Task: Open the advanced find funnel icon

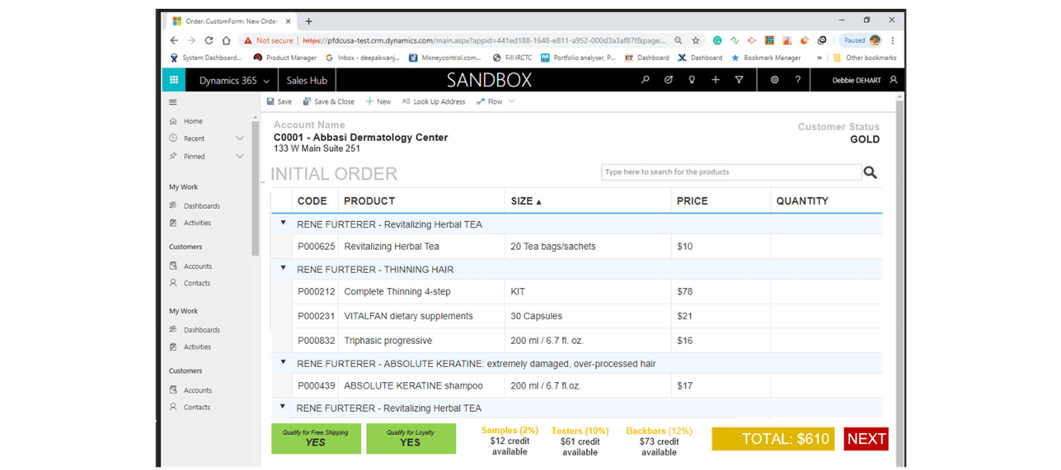Action: [739, 80]
